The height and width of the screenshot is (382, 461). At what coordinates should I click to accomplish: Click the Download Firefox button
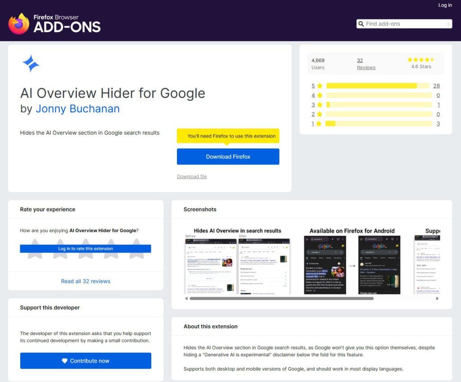(x=228, y=156)
